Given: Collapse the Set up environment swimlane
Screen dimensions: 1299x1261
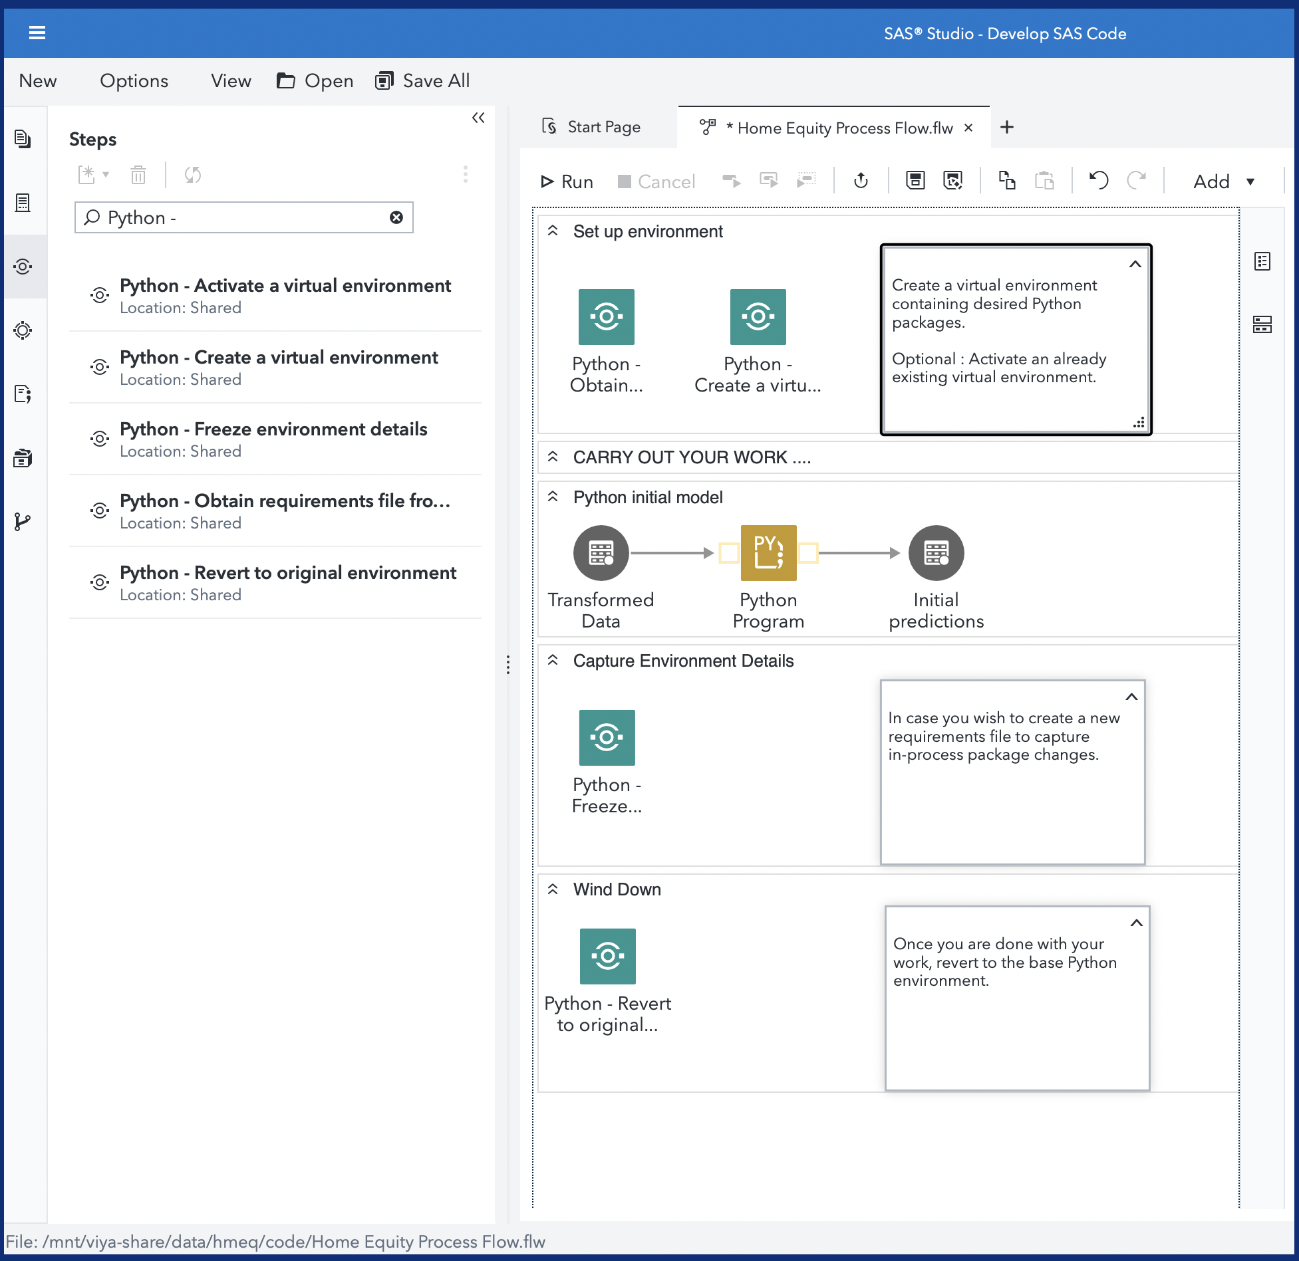Looking at the screenshot, I should [553, 231].
